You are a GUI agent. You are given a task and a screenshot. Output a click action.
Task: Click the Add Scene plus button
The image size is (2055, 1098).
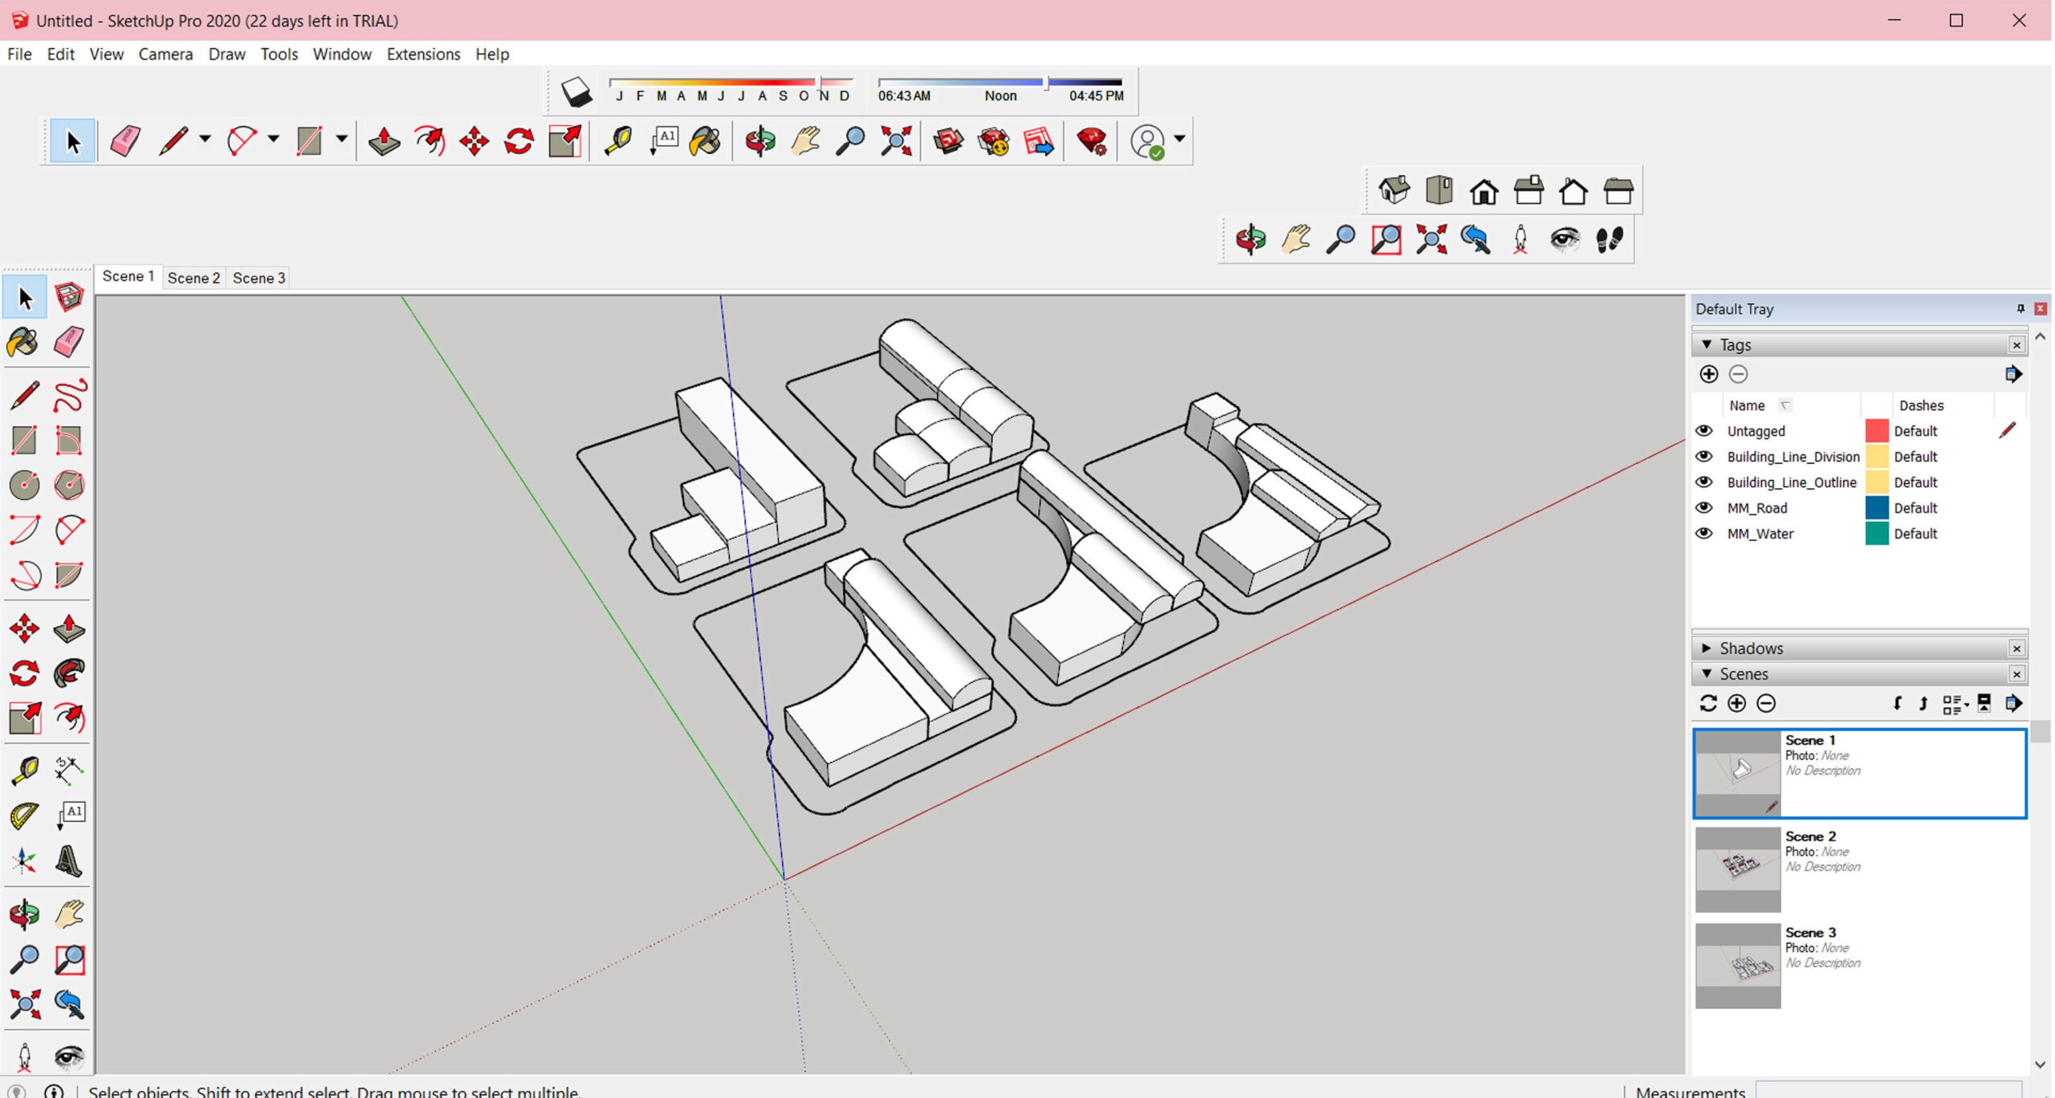(1737, 704)
